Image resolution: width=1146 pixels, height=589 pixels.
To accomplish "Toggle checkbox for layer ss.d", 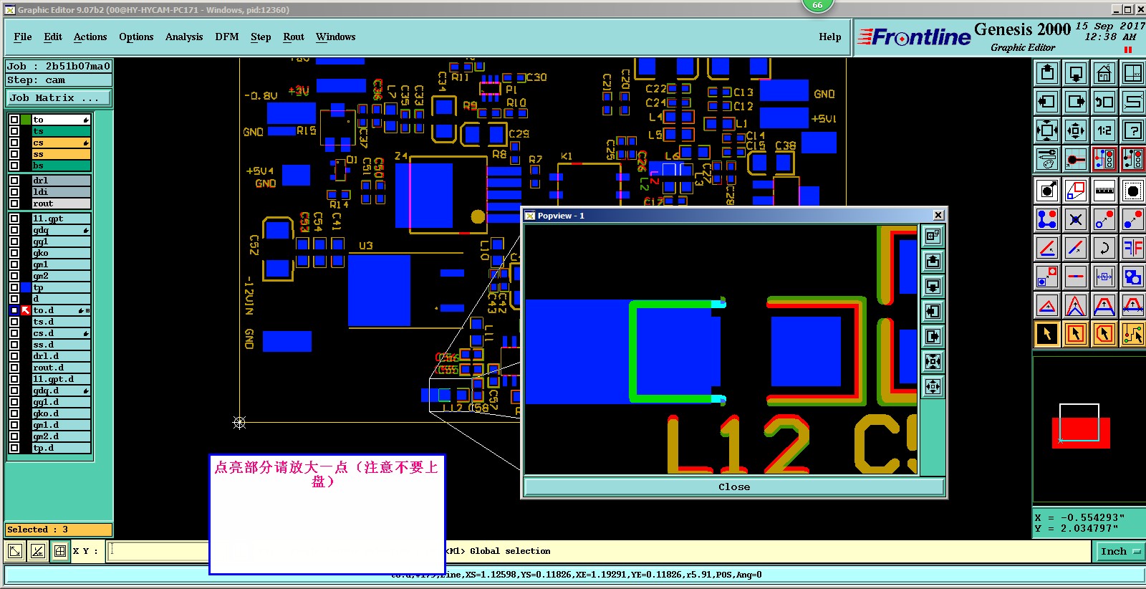I will pos(14,345).
